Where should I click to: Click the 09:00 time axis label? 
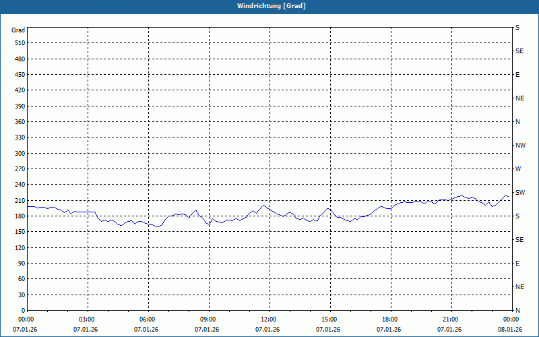coord(209,319)
